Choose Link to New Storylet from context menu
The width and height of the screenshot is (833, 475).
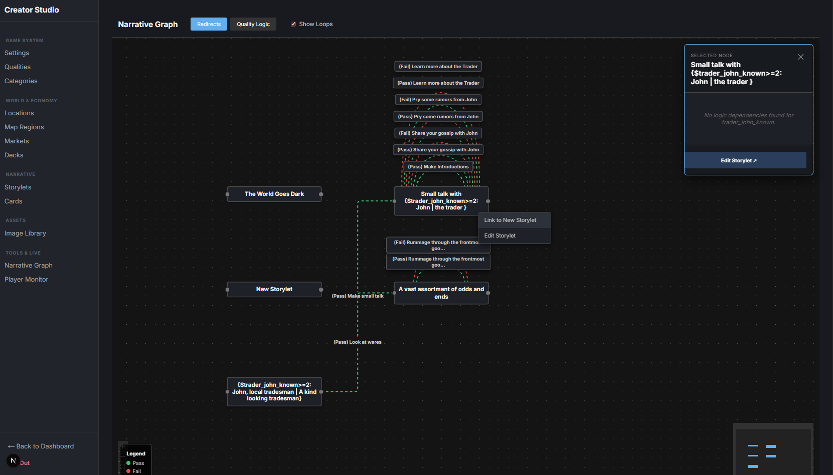coord(510,220)
